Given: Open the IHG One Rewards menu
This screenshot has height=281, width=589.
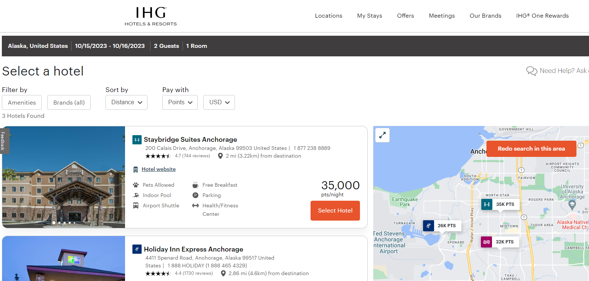Looking at the screenshot, I should click(542, 16).
